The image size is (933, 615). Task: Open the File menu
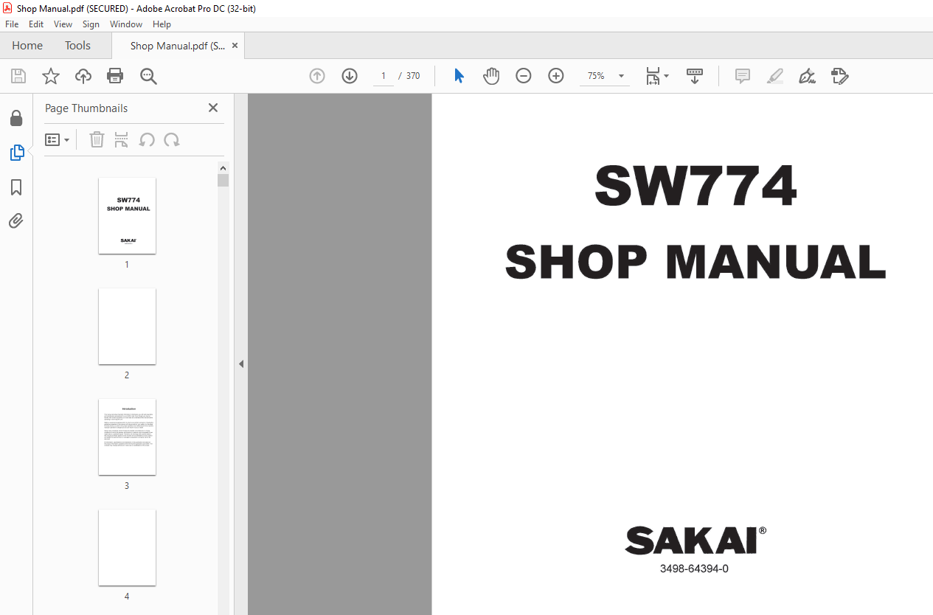12,24
